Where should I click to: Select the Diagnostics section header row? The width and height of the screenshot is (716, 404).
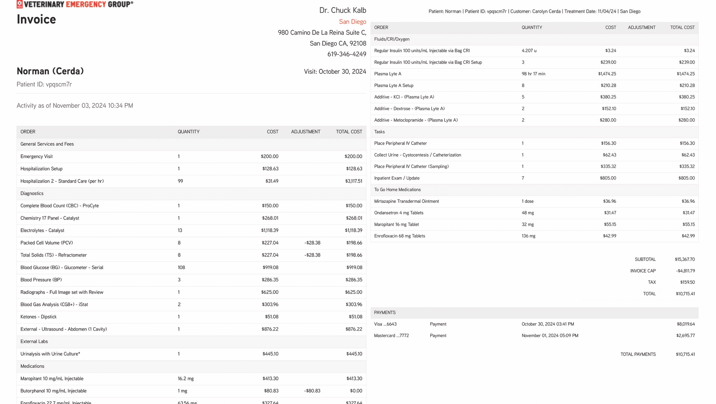(x=32, y=193)
